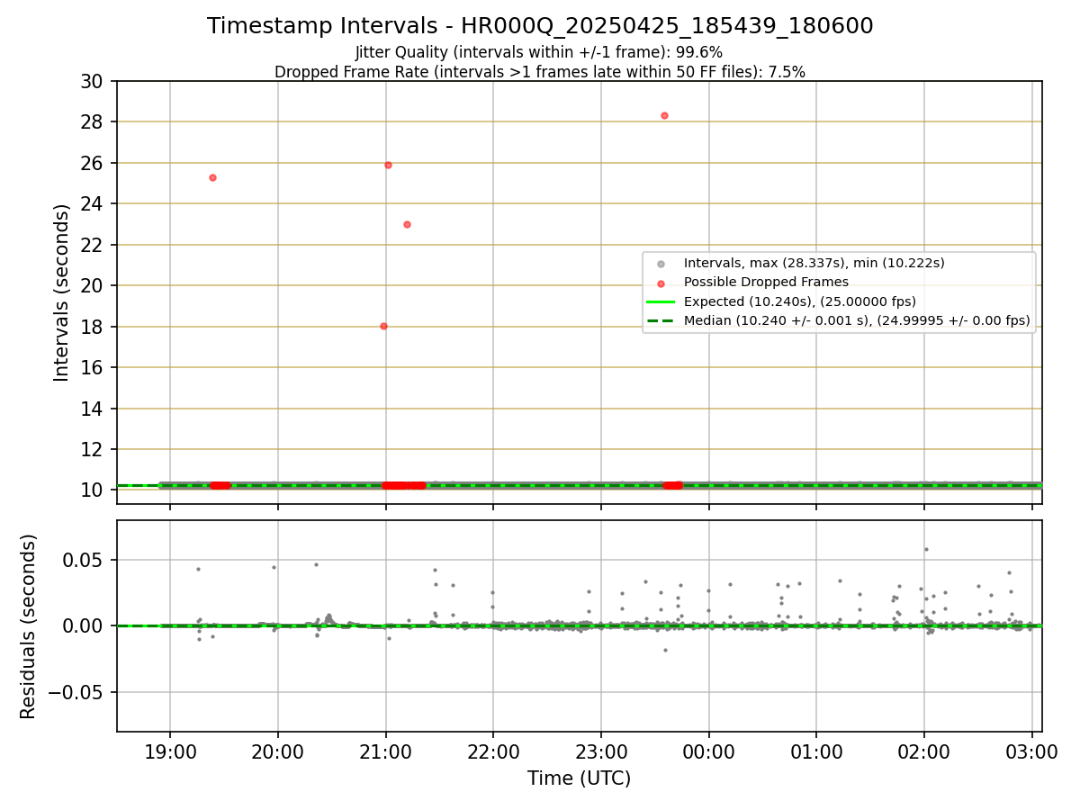
Task: Click the red cluster on baseline before 00:00
Action: pos(673,485)
